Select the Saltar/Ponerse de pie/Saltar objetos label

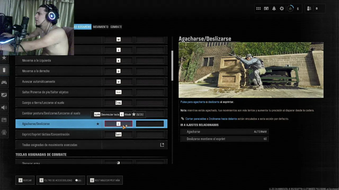pos(45,92)
